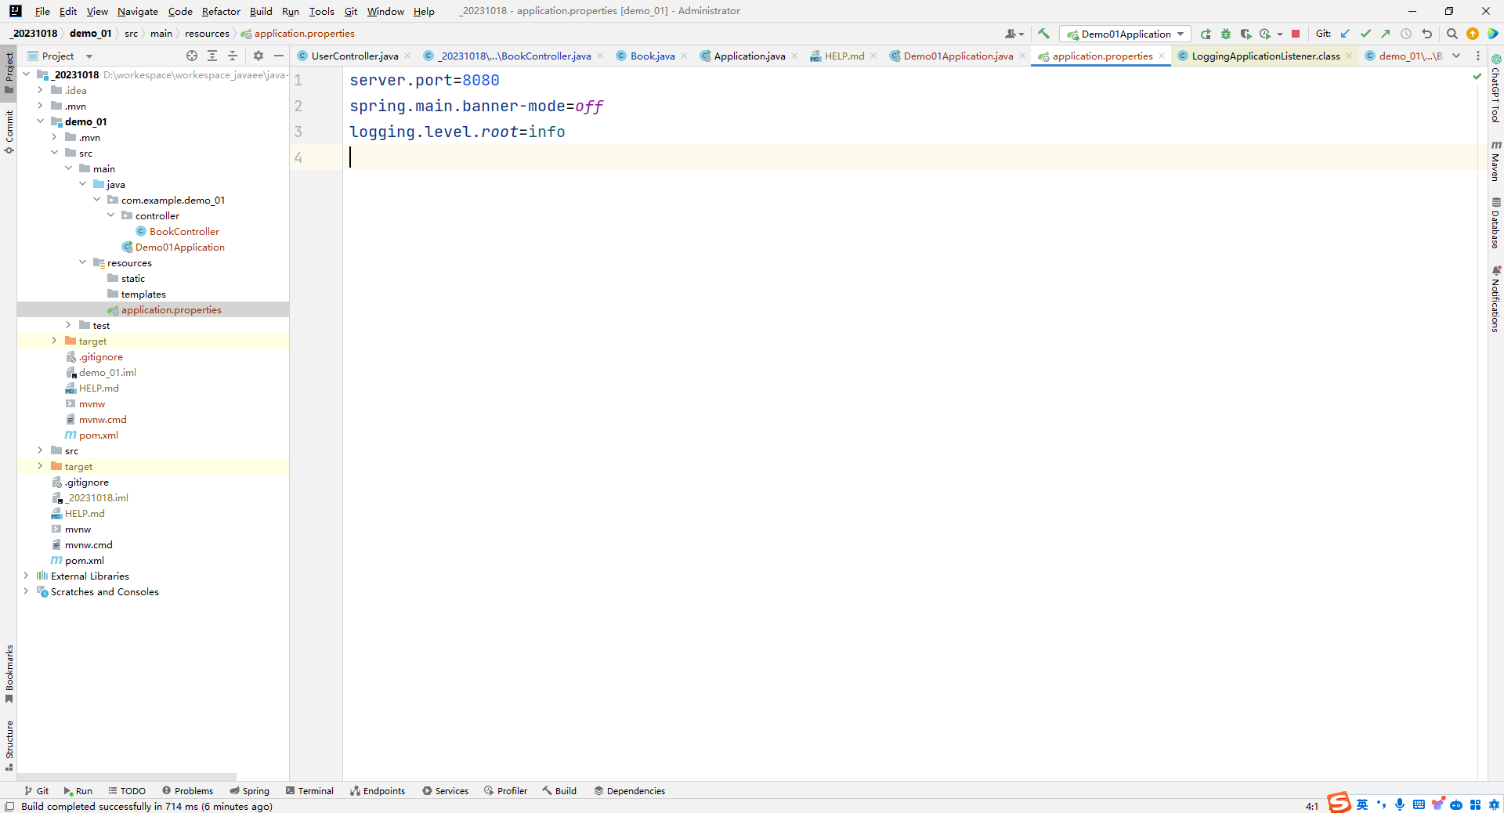Click the resources breadcrumb in navigation bar
The width and height of the screenshot is (1504, 813).
pyautogui.click(x=207, y=34)
